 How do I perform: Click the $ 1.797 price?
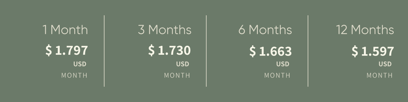click(67, 51)
